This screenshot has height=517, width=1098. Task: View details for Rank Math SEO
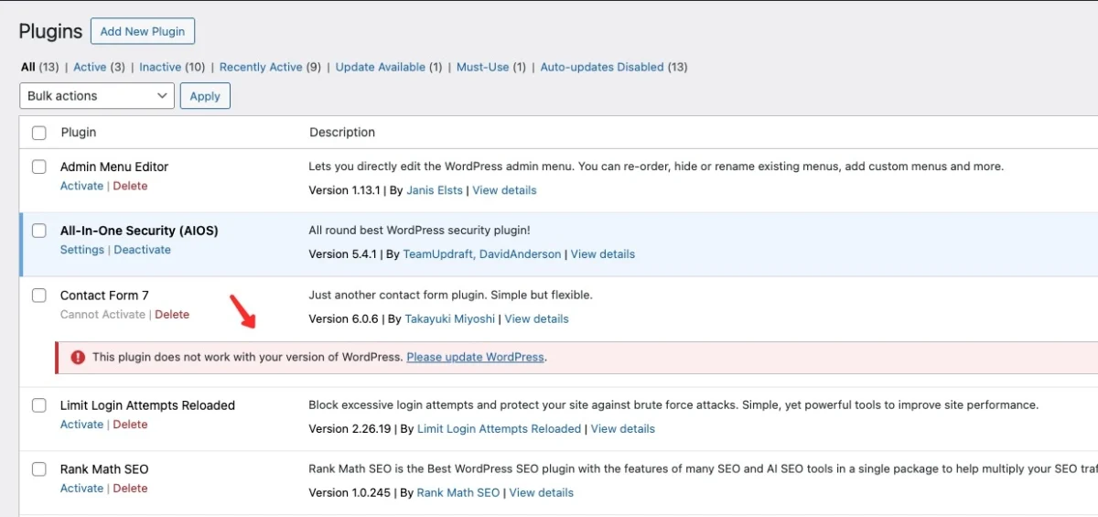click(x=542, y=492)
